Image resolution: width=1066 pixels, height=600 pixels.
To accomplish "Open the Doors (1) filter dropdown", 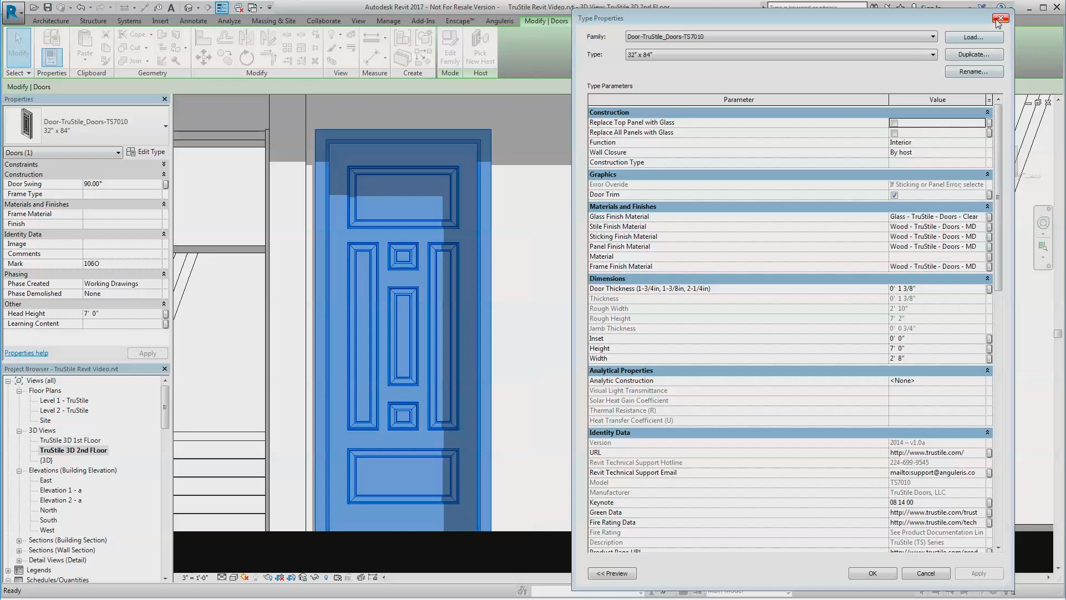I will 118,152.
